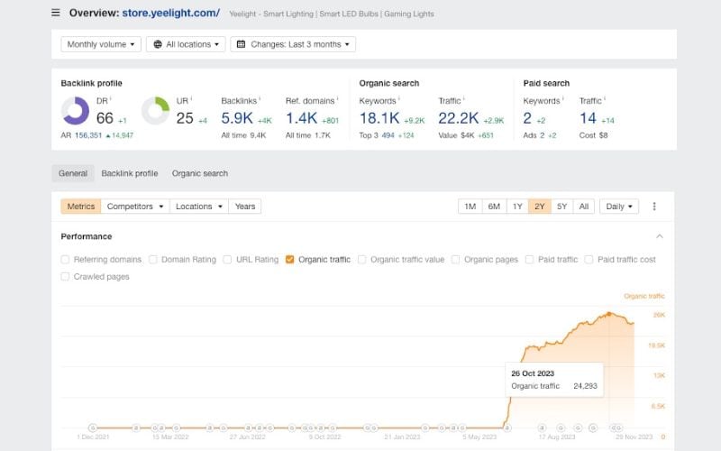This screenshot has width=721, height=451.
Task: Click the DR donut chart
Action: point(75,111)
